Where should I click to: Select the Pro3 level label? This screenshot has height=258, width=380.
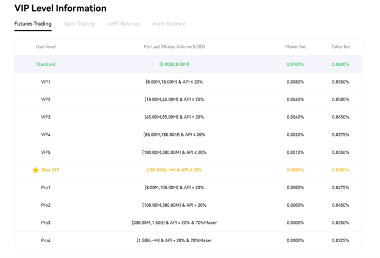46,223
